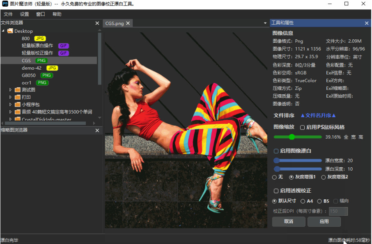
Task: Select the 默认尺寸 radio option
Action: [275, 201]
